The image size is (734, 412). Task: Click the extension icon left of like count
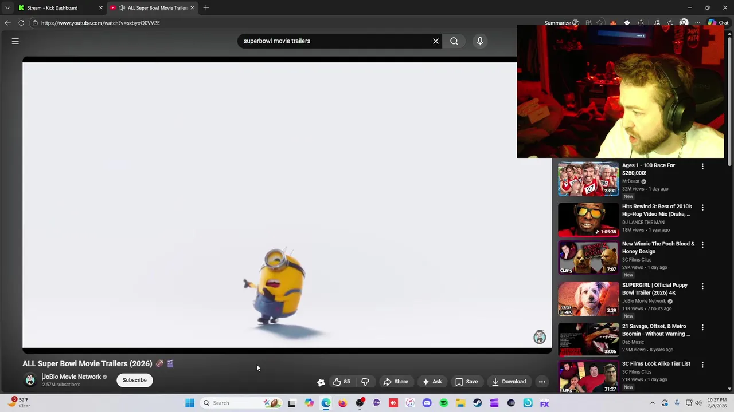(x=321, y=382)
